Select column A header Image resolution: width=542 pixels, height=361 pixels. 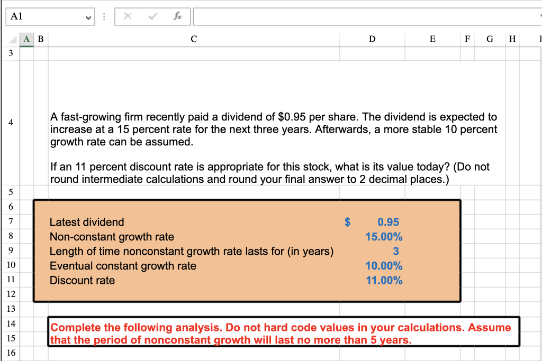(x=26, y=39)
